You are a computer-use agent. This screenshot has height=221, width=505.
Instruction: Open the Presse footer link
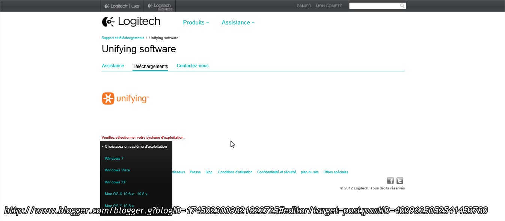tap(195, 172)
